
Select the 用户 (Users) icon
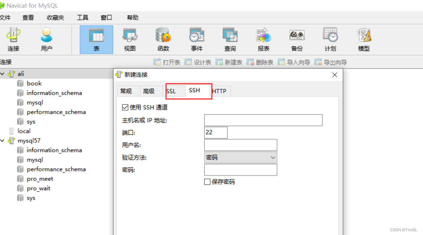46,38
